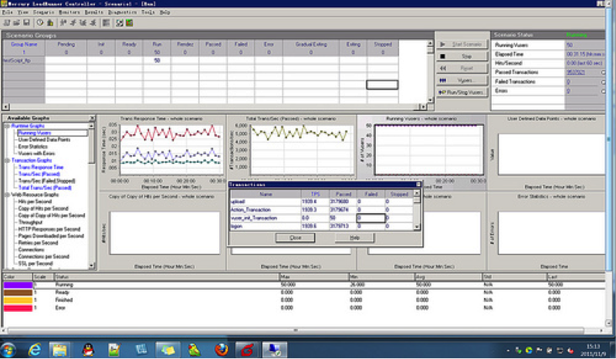Click the QQ penguin taskbar icon
This screenshot has width=616, height=359.
tap(88, 349)
